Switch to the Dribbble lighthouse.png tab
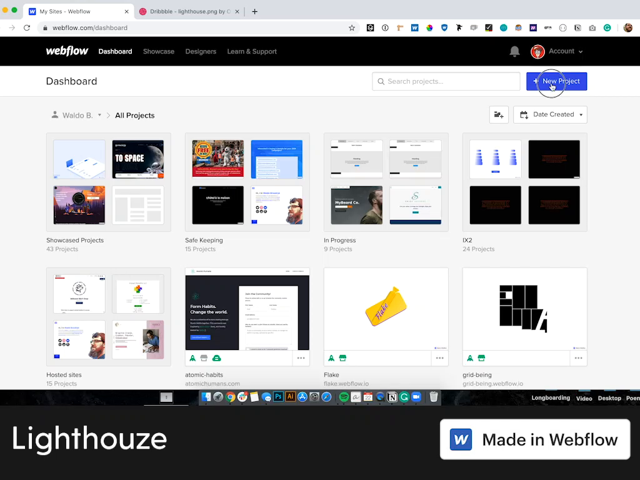Screen dimensions: 640x480 click(x=190, y=11)
